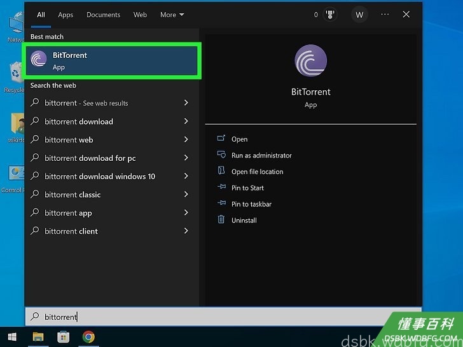Choose Pin to Start
Viewport: 463px width, 347px height.
click(247, 188)
